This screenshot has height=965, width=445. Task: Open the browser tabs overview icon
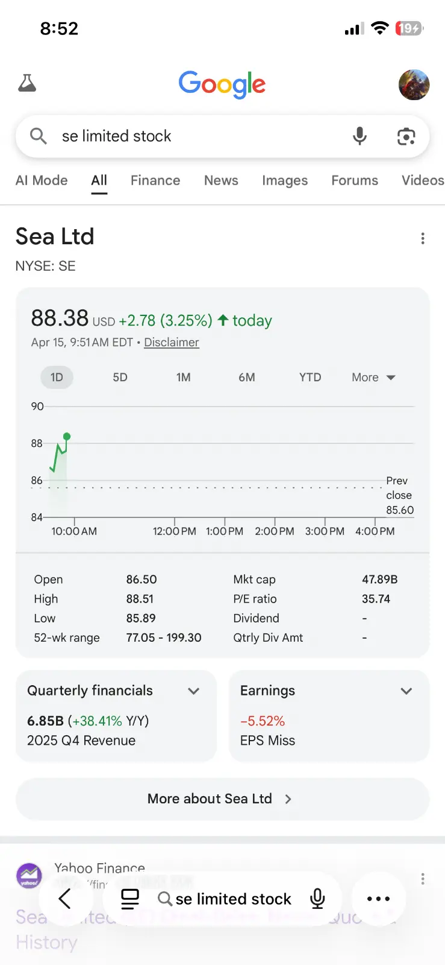click(130, 899)
